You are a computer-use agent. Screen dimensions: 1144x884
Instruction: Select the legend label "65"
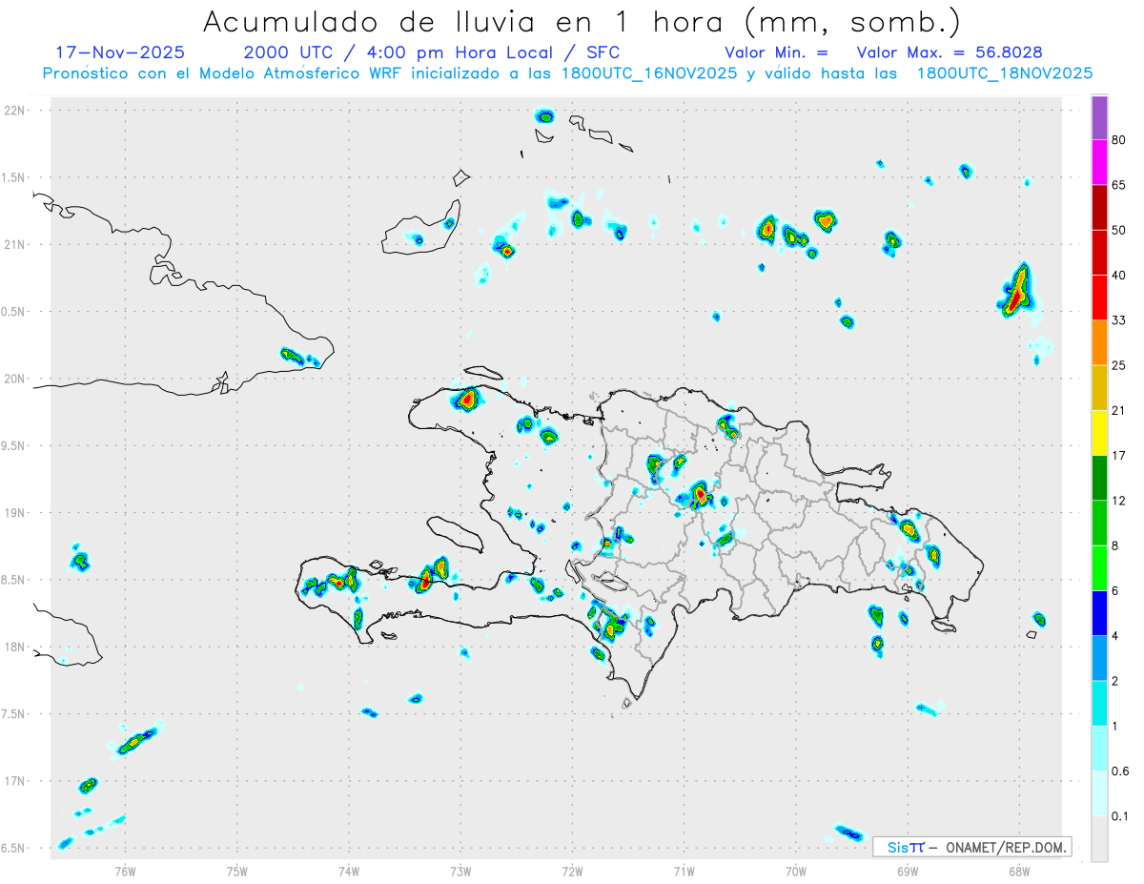tap(1119, 185)
